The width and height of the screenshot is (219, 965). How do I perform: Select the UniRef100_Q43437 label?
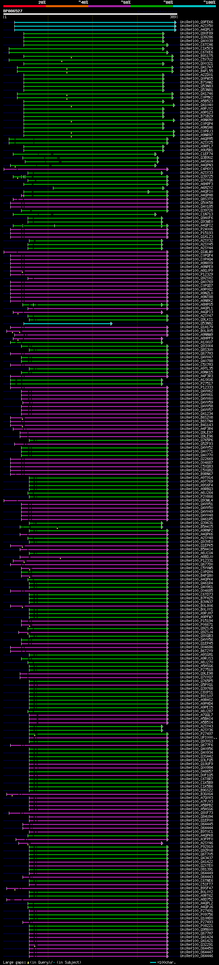coord(196,859)
